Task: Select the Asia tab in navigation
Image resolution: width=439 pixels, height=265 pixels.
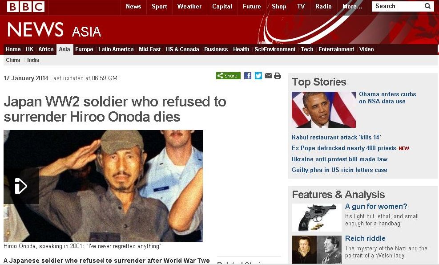Action: pyautogui.click(x=64, y=49)
